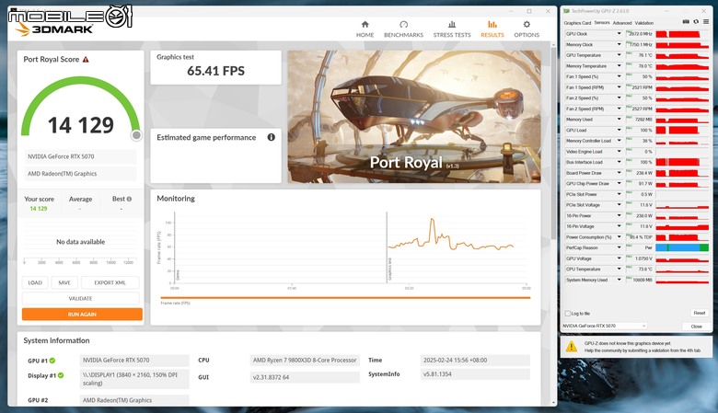Click GPU-Z app icon in title bar
Screen dimensions: 718x413
coord(566,11)
